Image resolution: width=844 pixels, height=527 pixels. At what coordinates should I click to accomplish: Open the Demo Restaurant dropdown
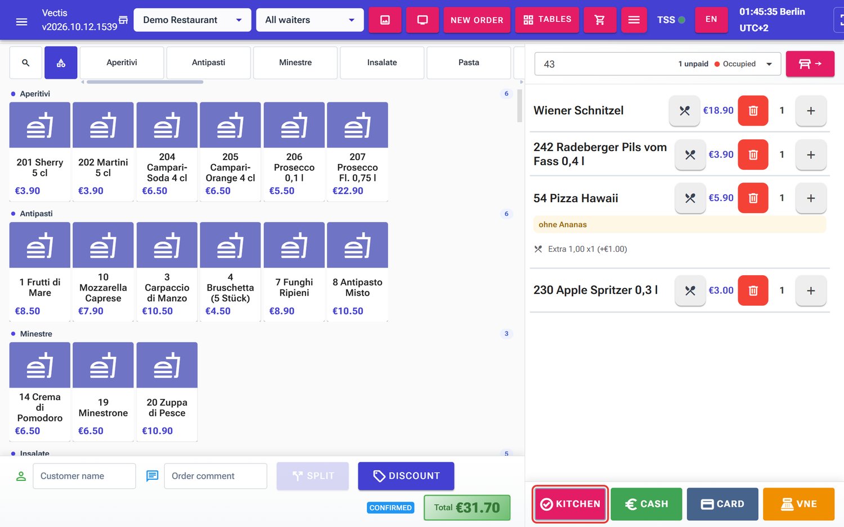(x=192, y=20)
